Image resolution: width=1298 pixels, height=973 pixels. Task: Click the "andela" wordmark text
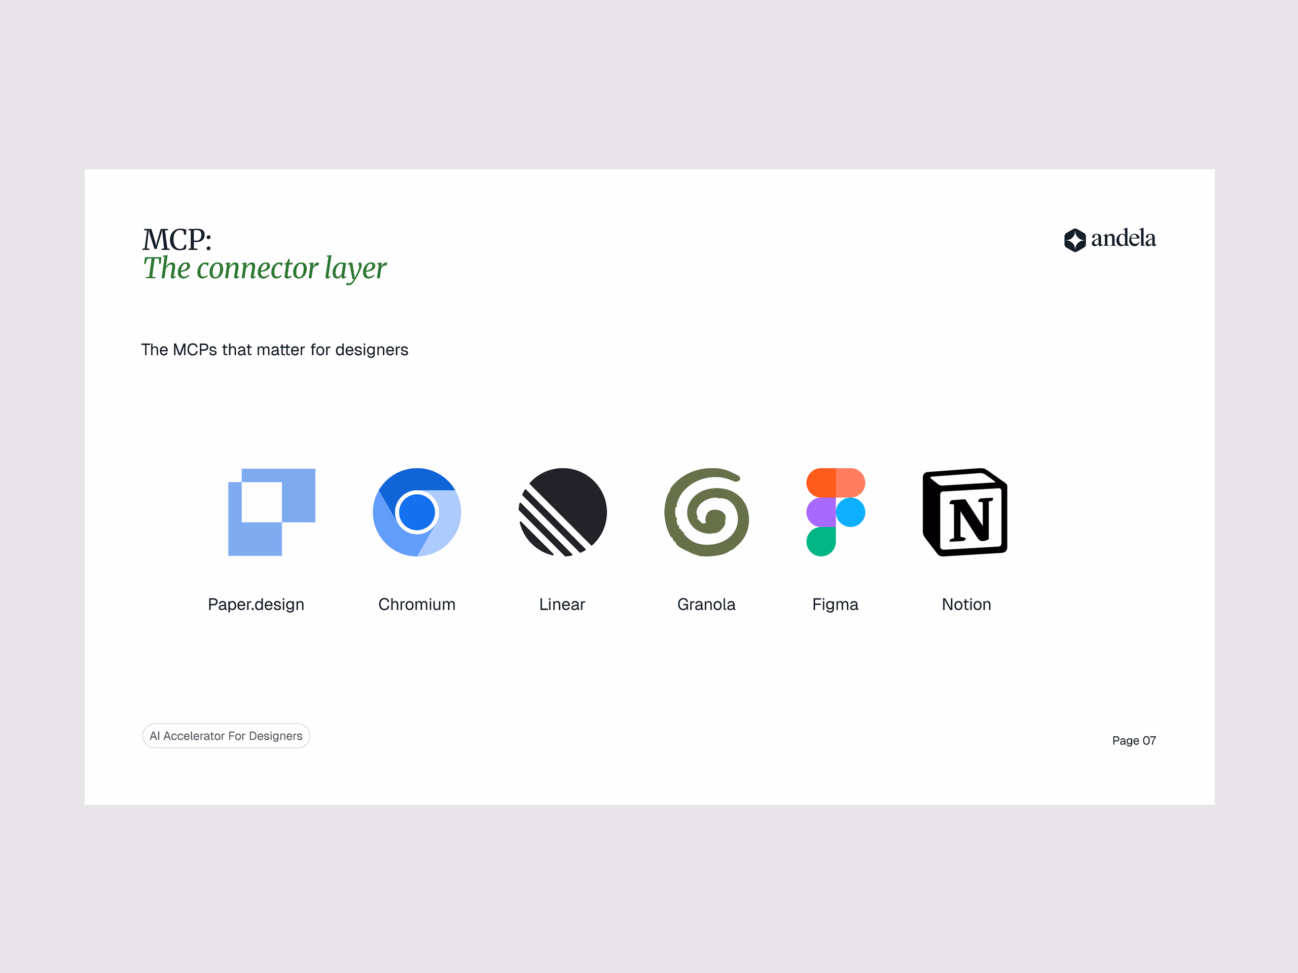tap(1124, 238)
